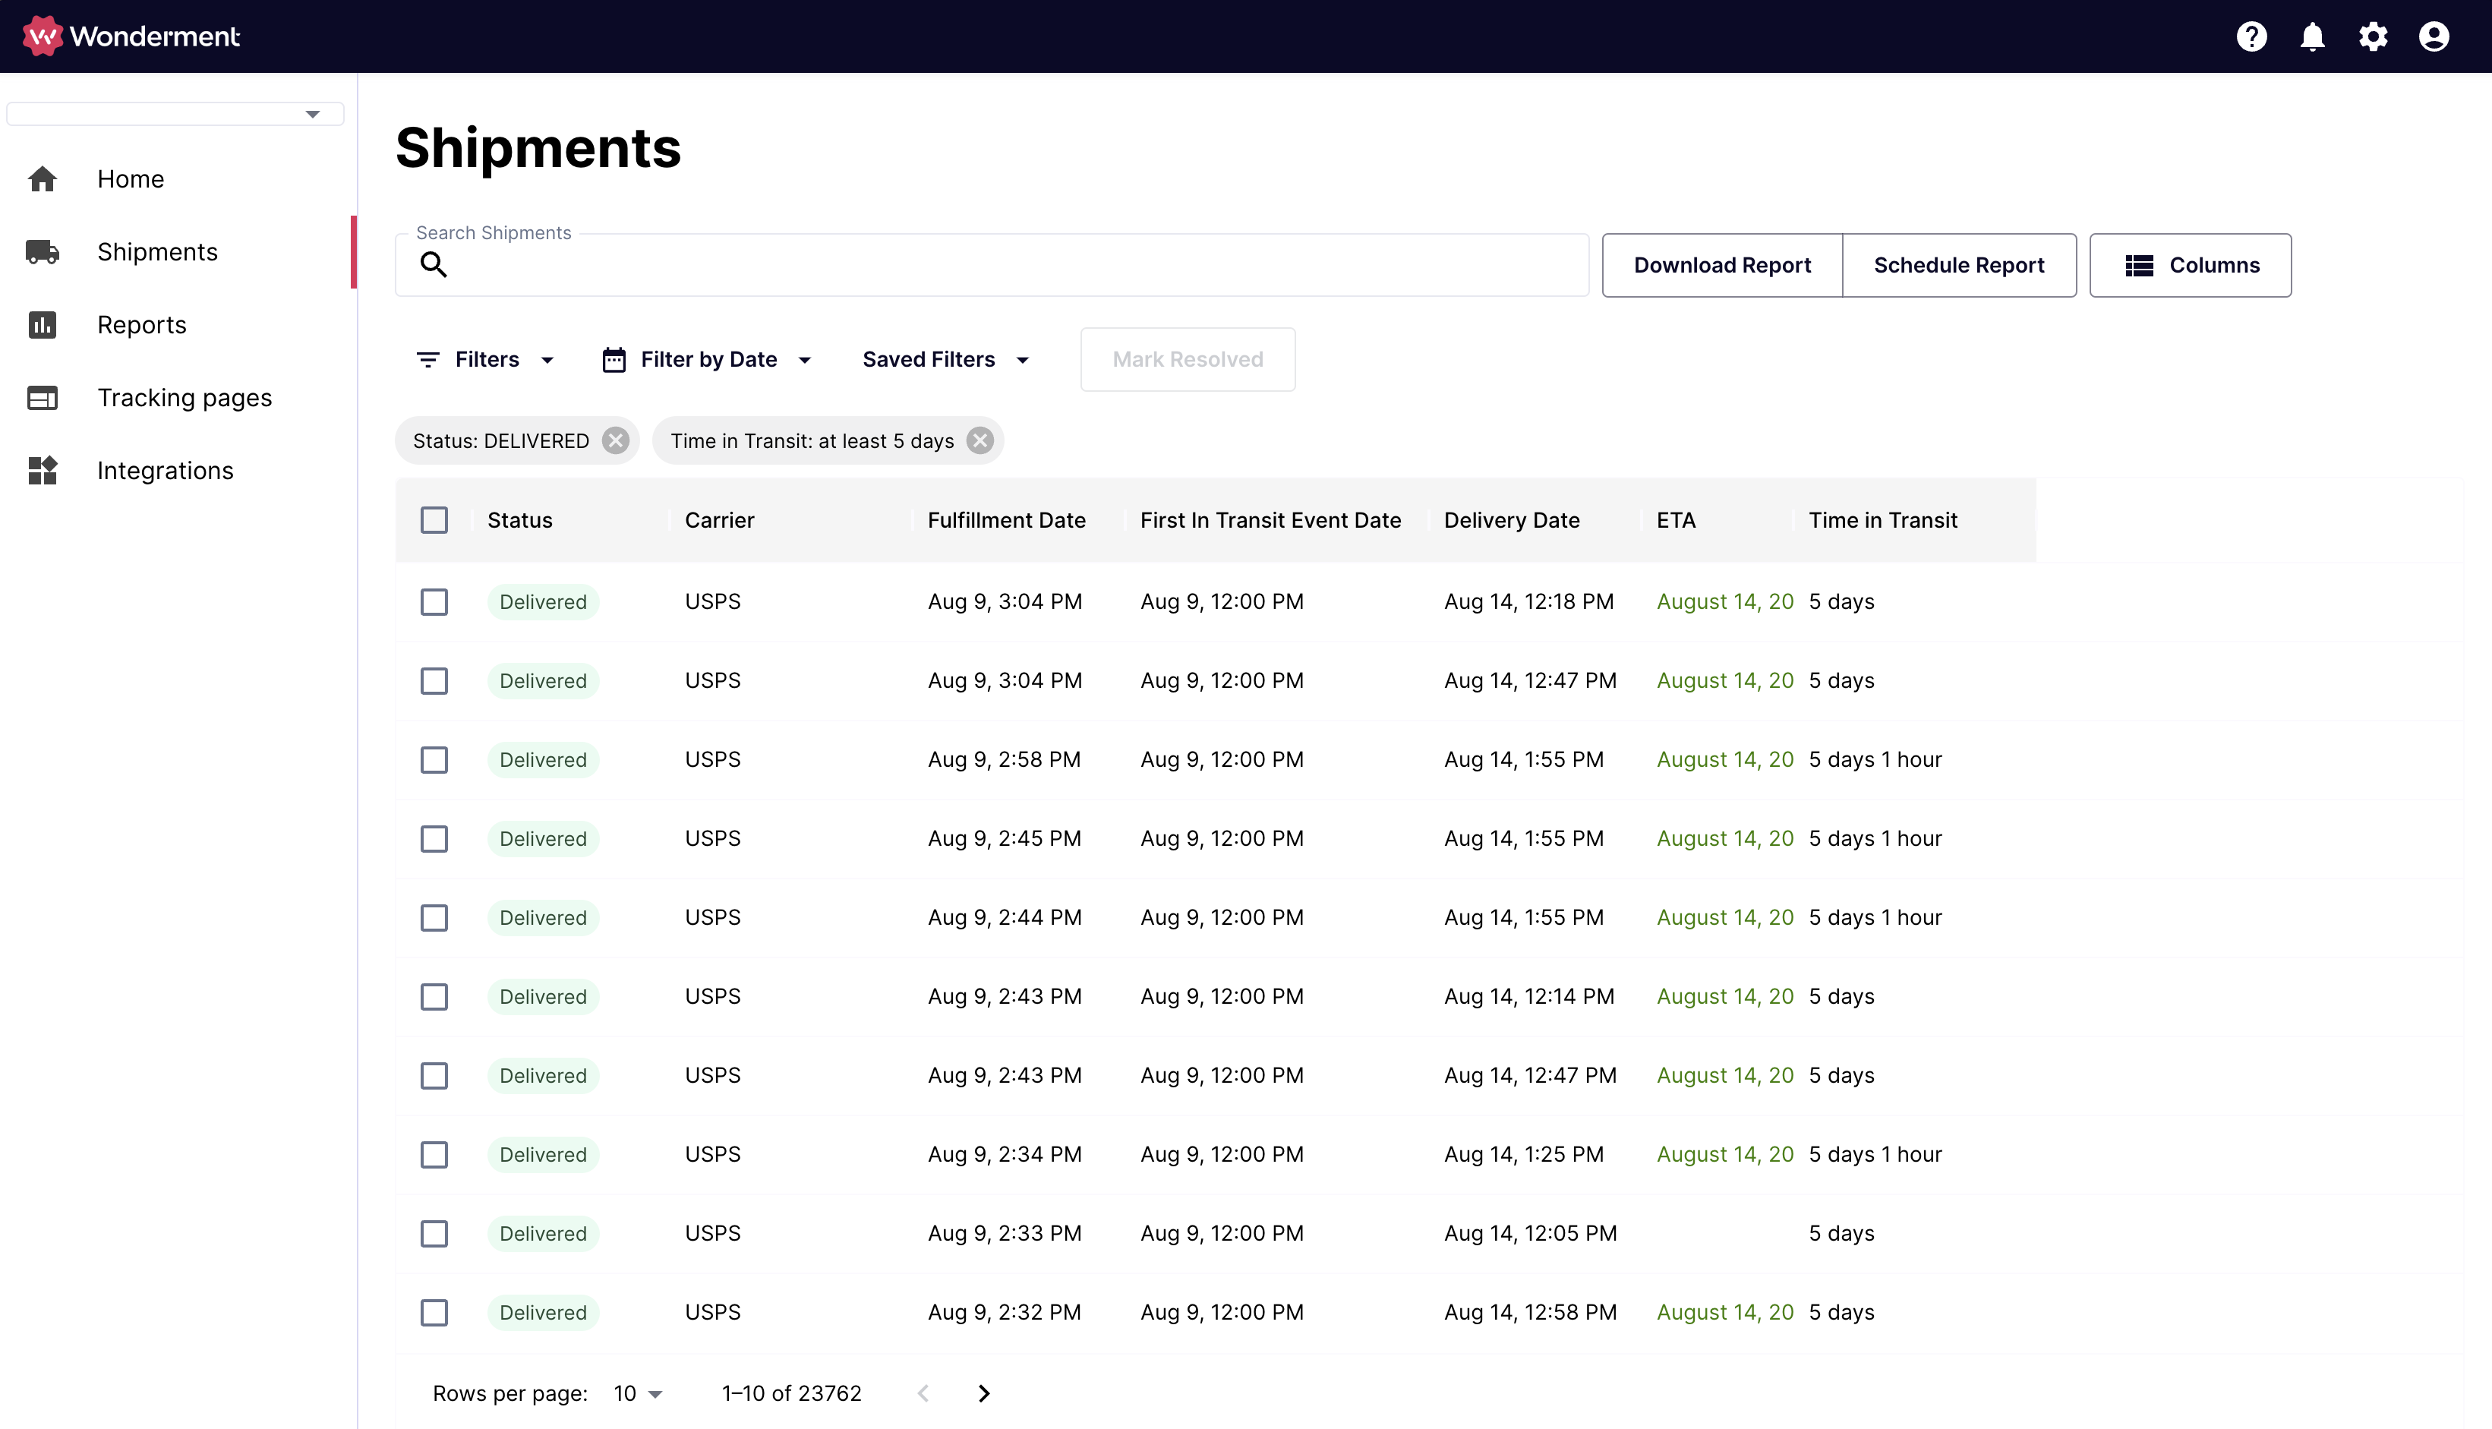Open Tracking pages from sidebar icon
This screenshot has width=2492, height=1429.
click(x=43, y=397)
